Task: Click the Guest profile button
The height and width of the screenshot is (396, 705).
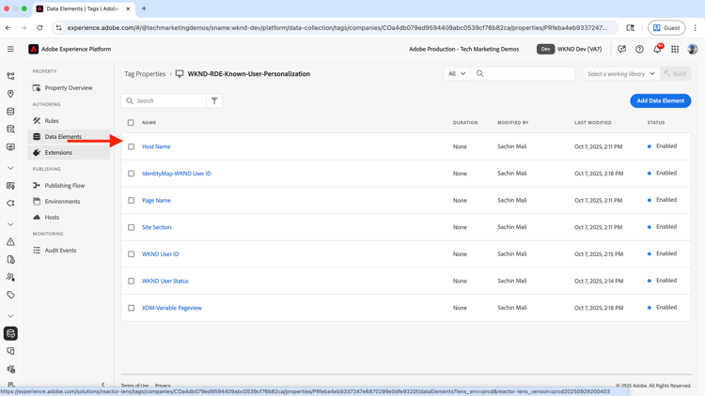Action: tap(666, 28)
